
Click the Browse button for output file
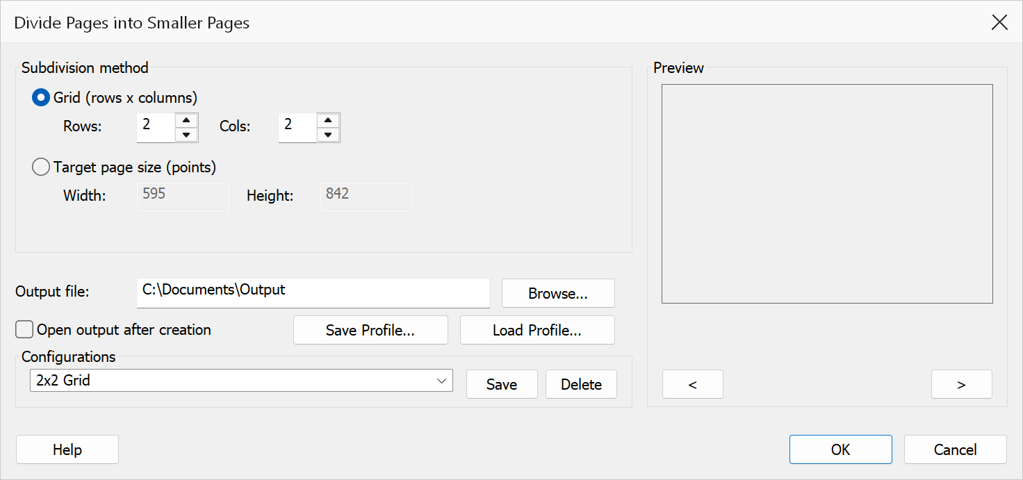click(558, 293)
